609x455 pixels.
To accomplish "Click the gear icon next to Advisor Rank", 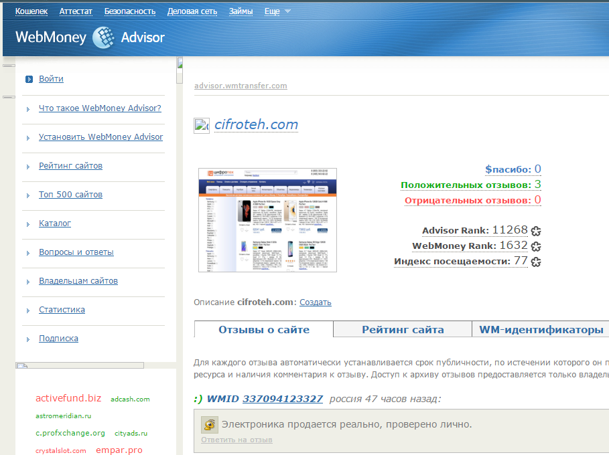I will [x=536, y=231].
